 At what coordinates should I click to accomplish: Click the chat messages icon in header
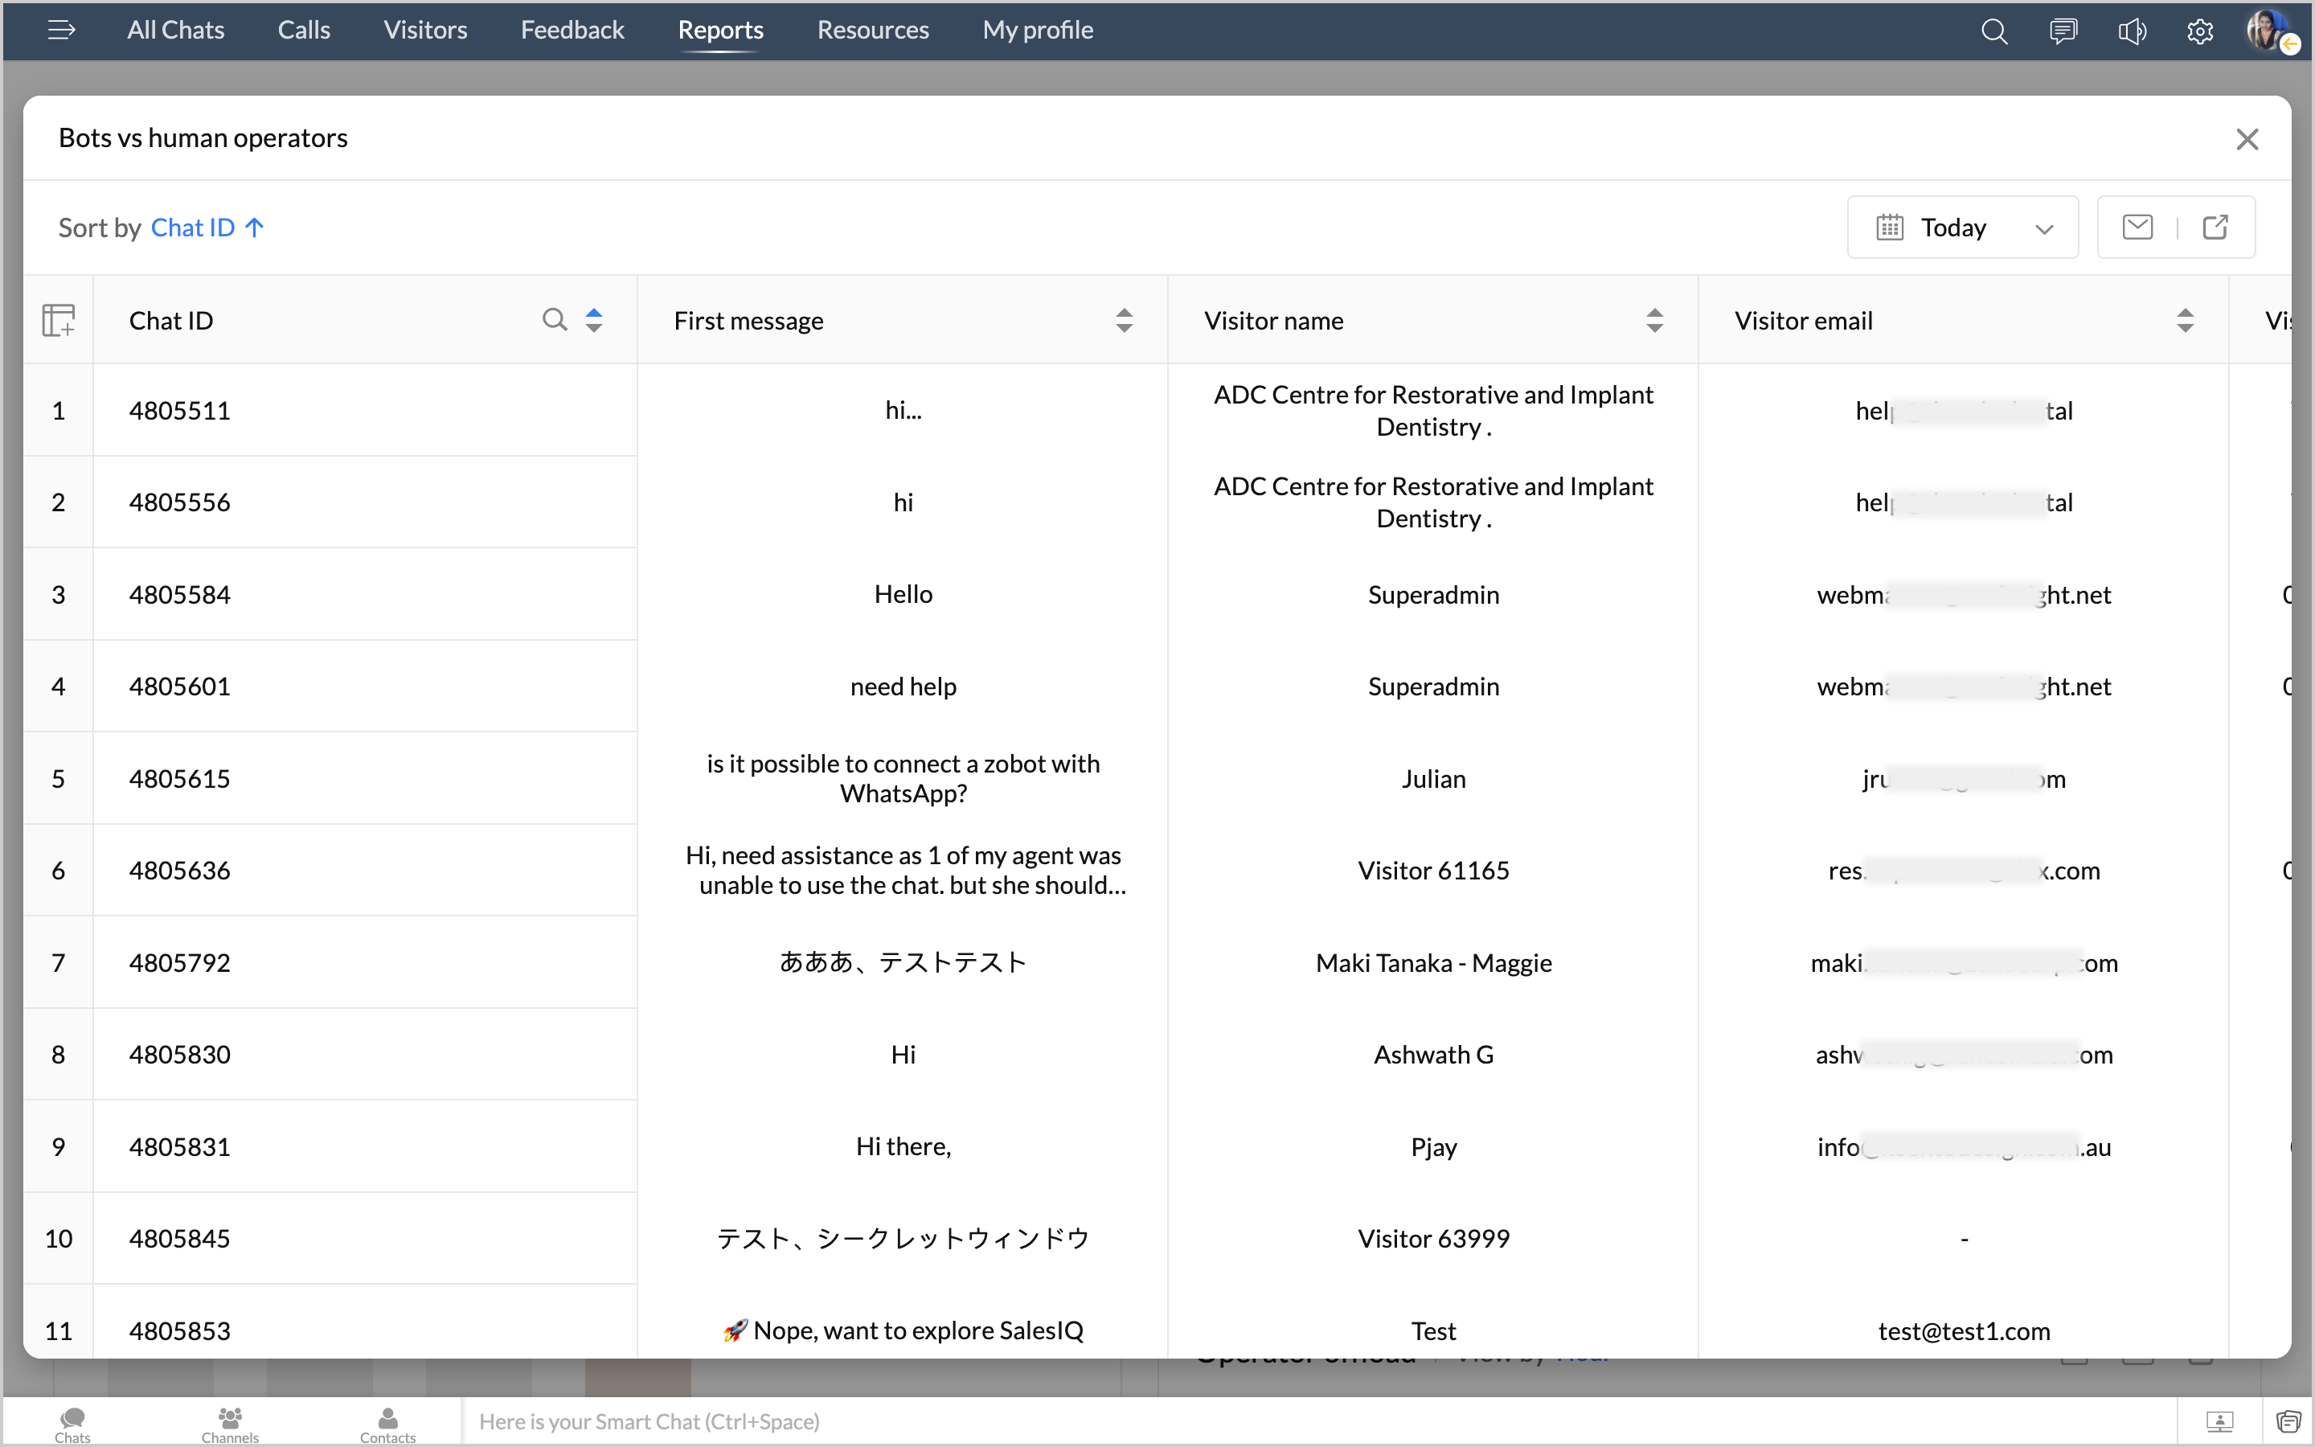[x=2063, y=31]
